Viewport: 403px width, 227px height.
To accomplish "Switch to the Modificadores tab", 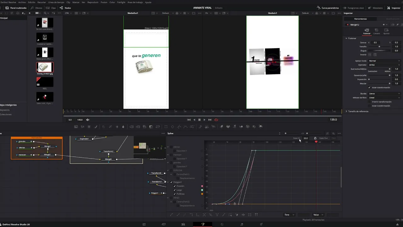I will [393, 19].
